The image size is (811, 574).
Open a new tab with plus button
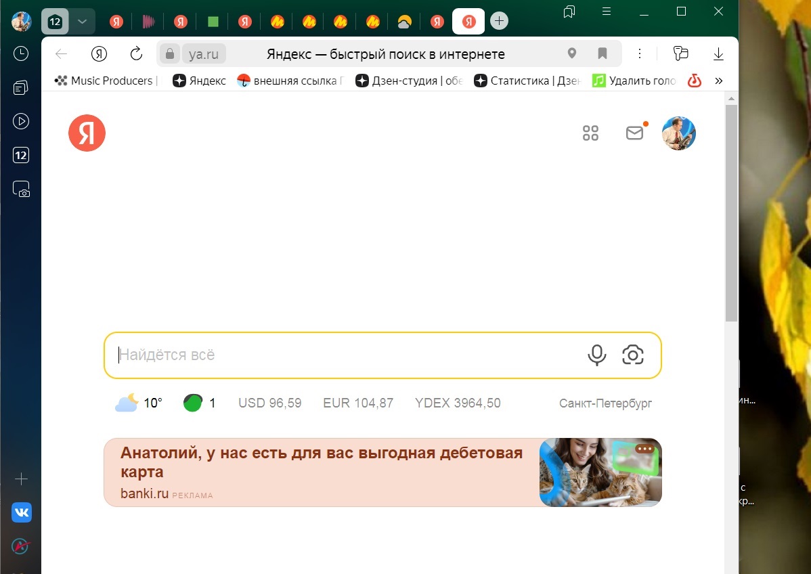point(499,22)
